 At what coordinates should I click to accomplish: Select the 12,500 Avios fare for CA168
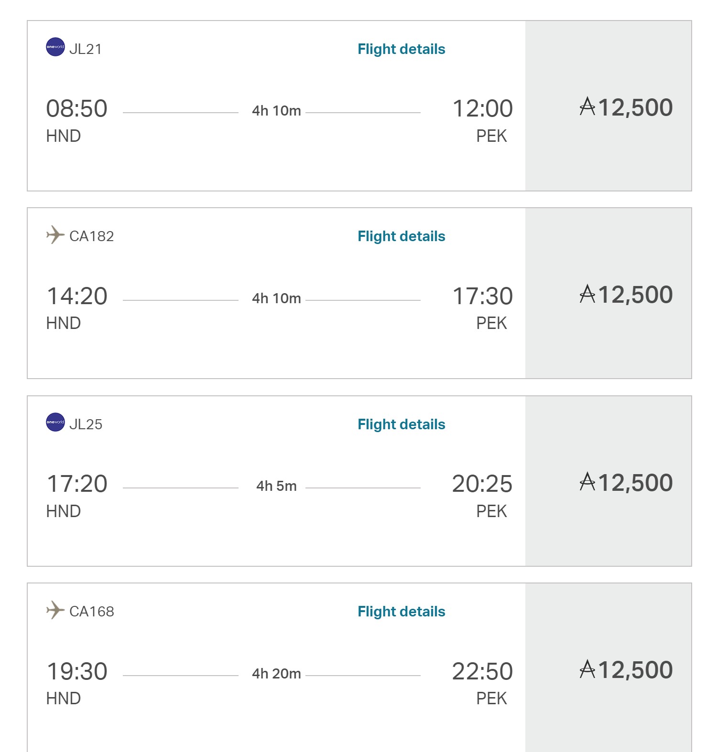[626, 670]
